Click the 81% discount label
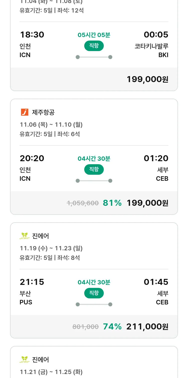The width and height of the screenshot is (188, 378). point(112,203)
